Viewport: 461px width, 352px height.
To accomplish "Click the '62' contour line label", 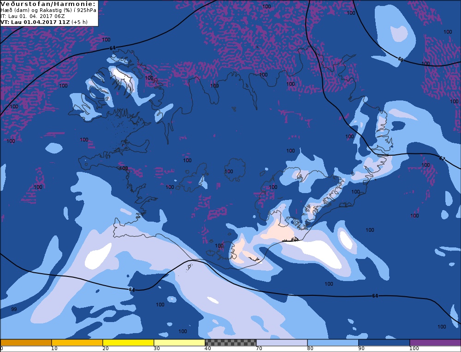I will (442, 158).
